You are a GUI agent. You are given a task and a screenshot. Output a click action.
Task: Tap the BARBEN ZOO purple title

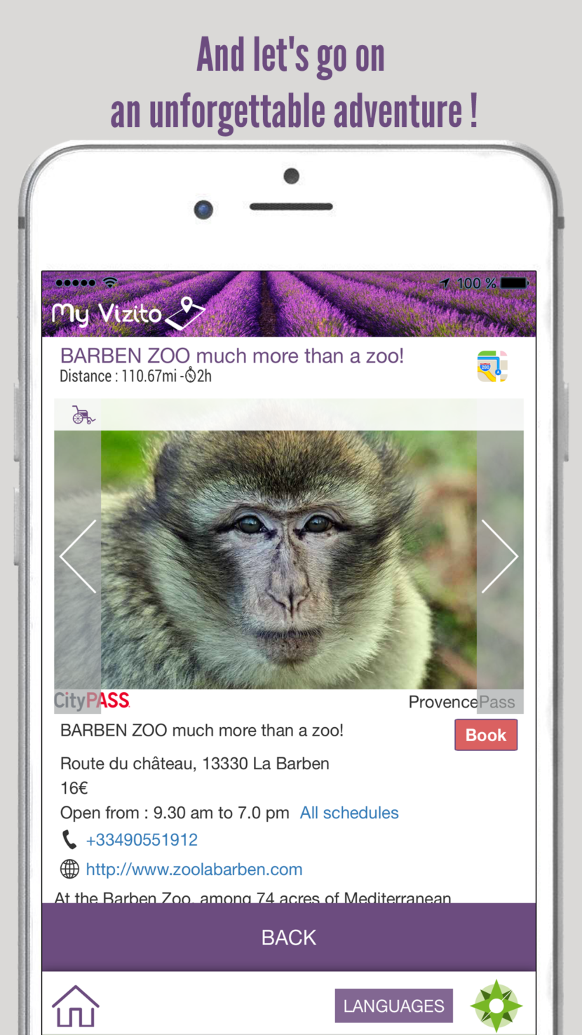[232, 356]
